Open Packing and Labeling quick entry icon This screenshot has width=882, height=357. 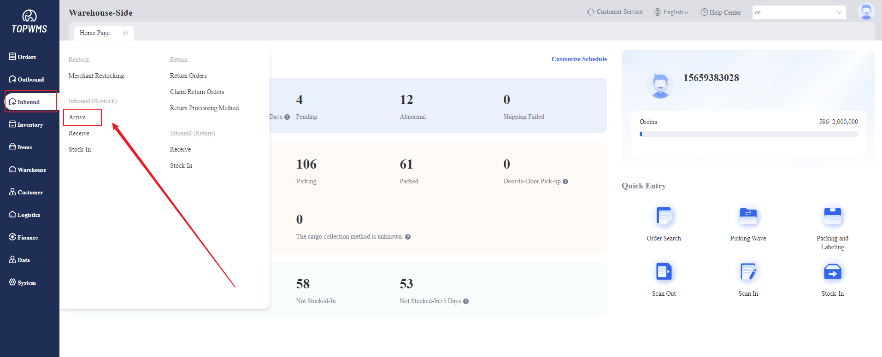pyautogui.click(x=832, y=217)
